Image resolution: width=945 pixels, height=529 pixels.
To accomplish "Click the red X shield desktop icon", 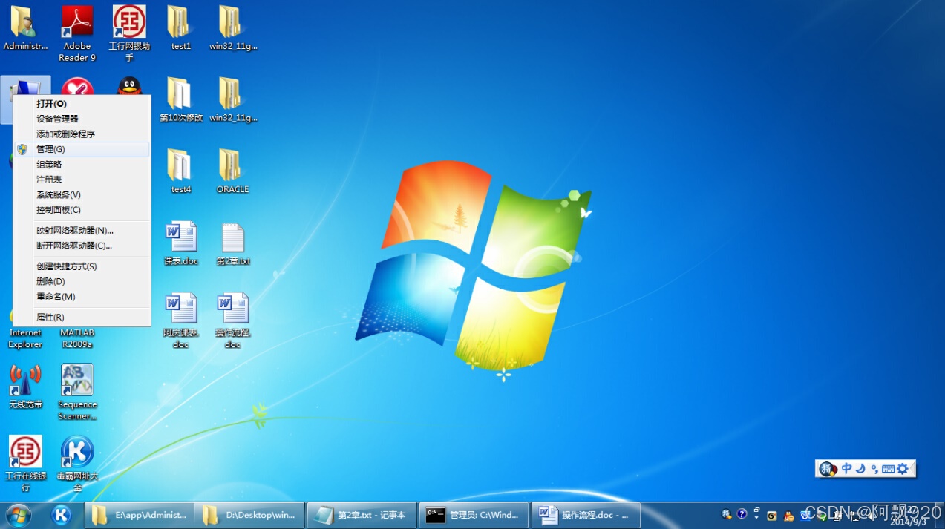I will click(77, 85).
